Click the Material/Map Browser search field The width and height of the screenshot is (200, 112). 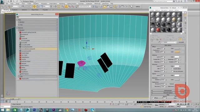coord(38,17)
